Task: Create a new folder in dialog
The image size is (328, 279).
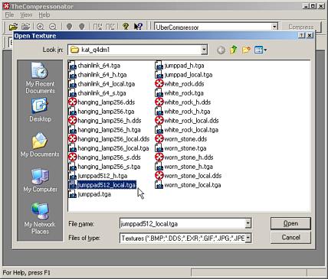Action: [x=246, y=50]
